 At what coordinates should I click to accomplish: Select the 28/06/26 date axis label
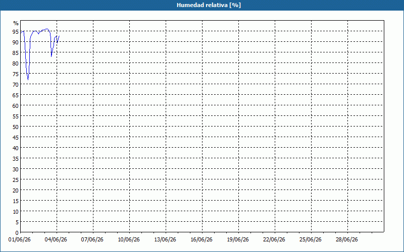(x=347, y=240)
